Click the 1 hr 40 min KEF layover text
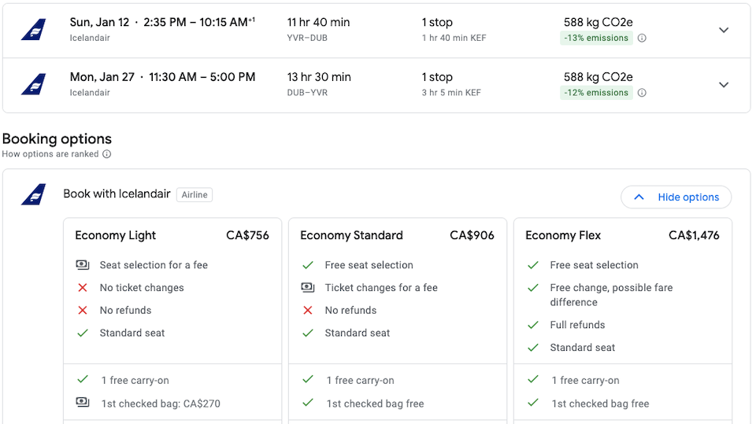756x424 pixels. point(454,38)
